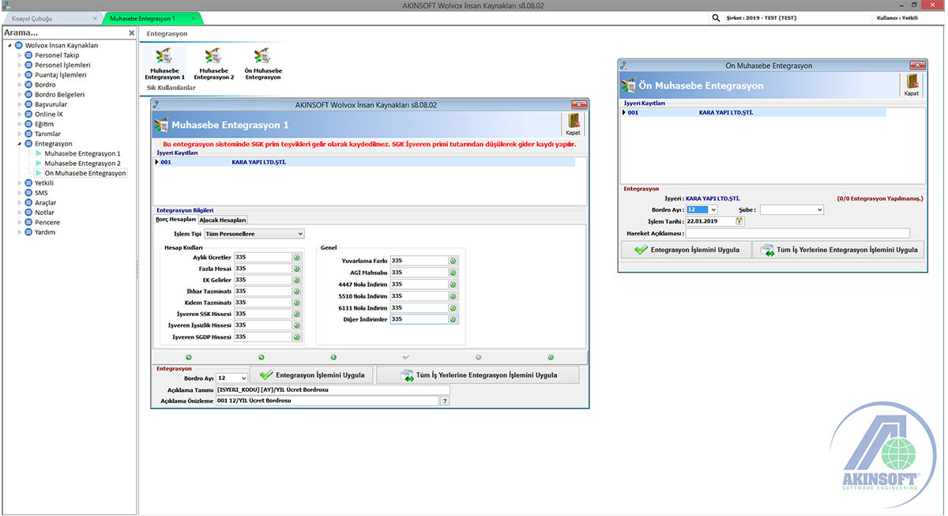Viewport: 948px width, 516px height.
Task: Switch to the Borç Hesapları tab
Action: tap(175, 220)
